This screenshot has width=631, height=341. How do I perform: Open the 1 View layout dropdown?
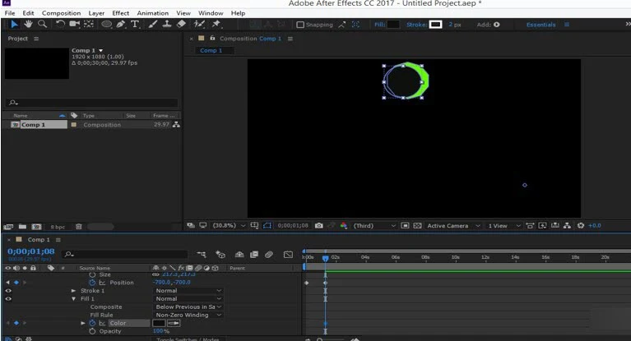503,226
